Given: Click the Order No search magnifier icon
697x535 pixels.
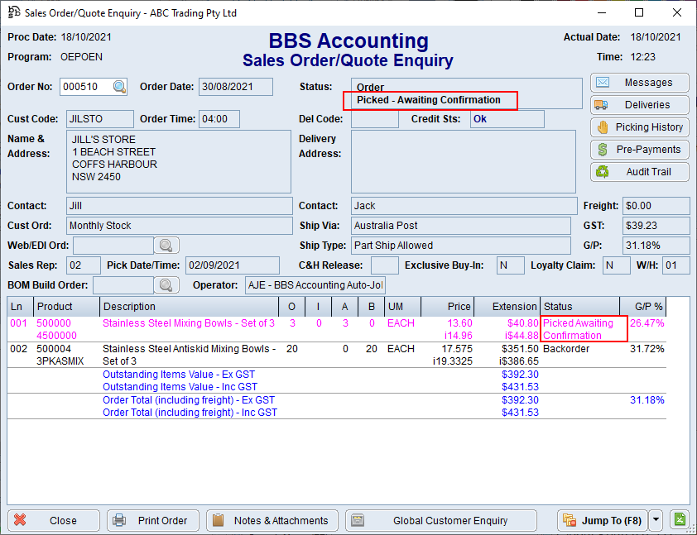Looking at the screenshot, I should coord(120,87).
